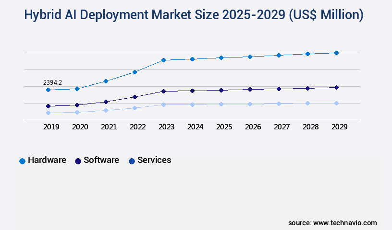Select the 2019 Hardware data point
The height and width of the screenshot is (230, 392).
(x=48, y=90)
